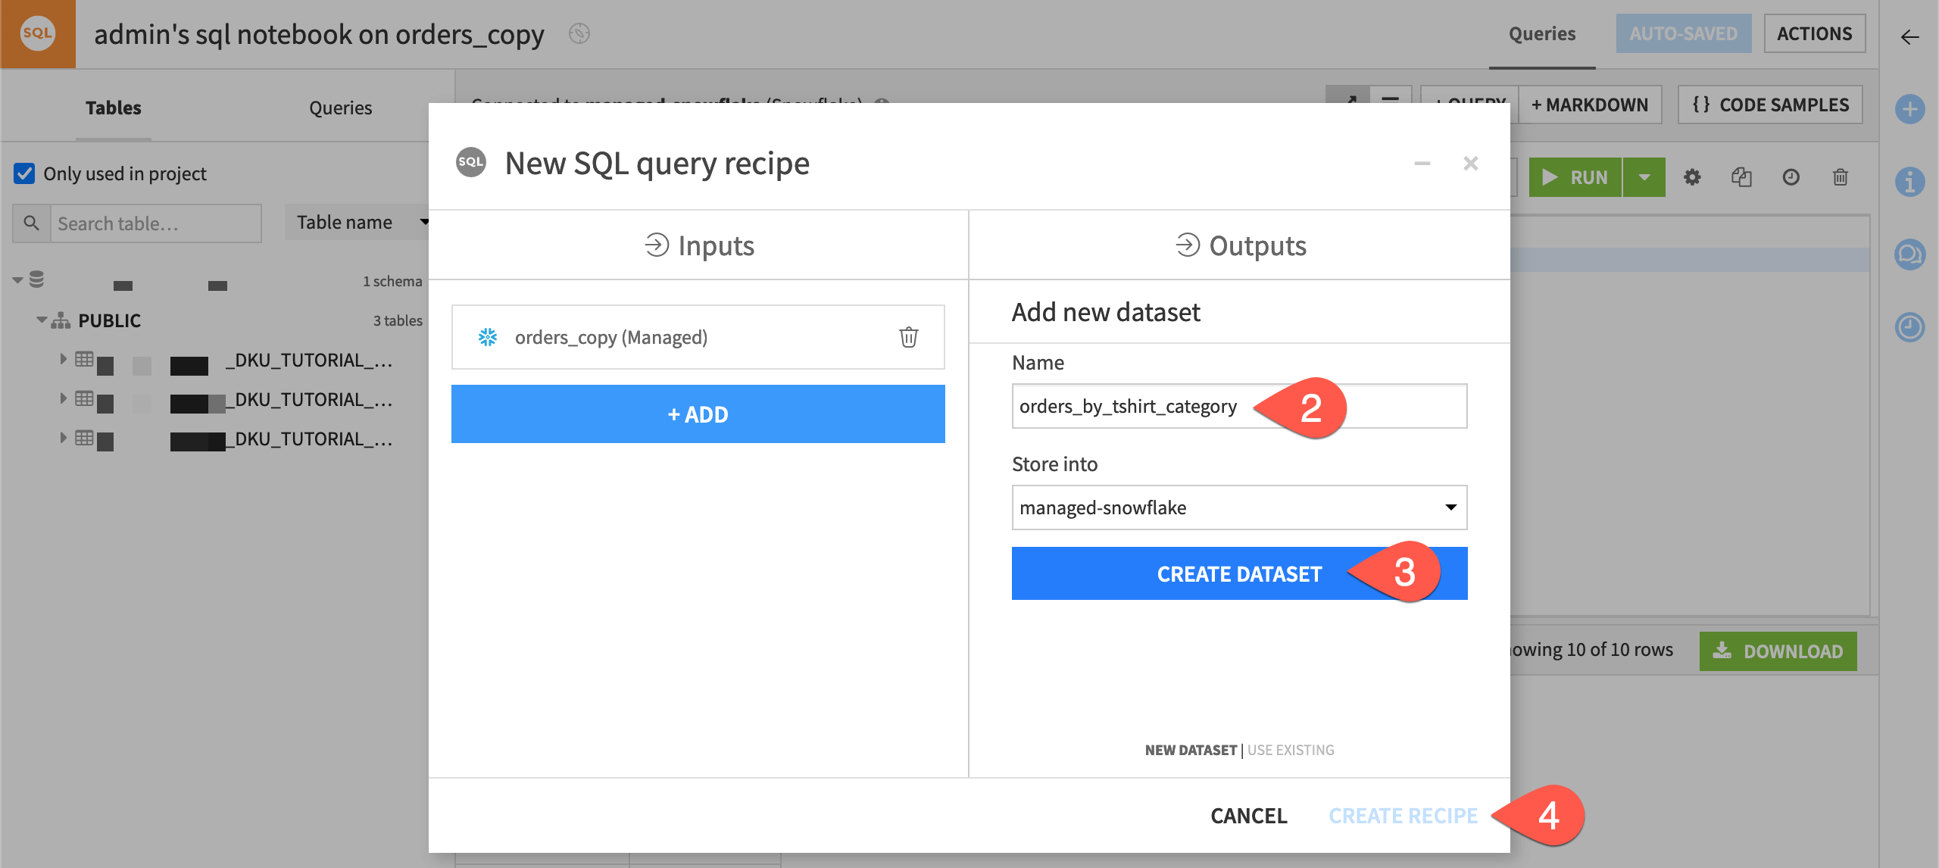Screen dimensions: 1939x868
Task: Open the RUN options dropdown arrow
Action: (x=1644, y=176)
